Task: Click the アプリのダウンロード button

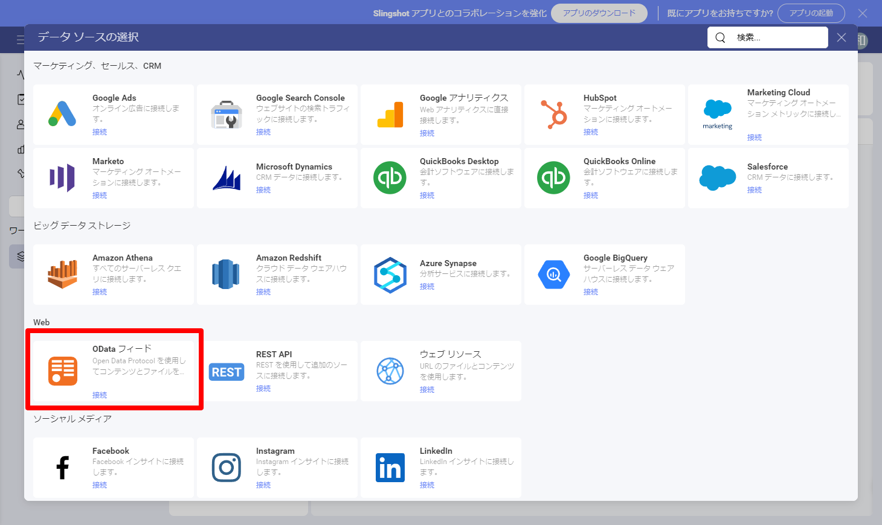Action: [x=599, y=13]
